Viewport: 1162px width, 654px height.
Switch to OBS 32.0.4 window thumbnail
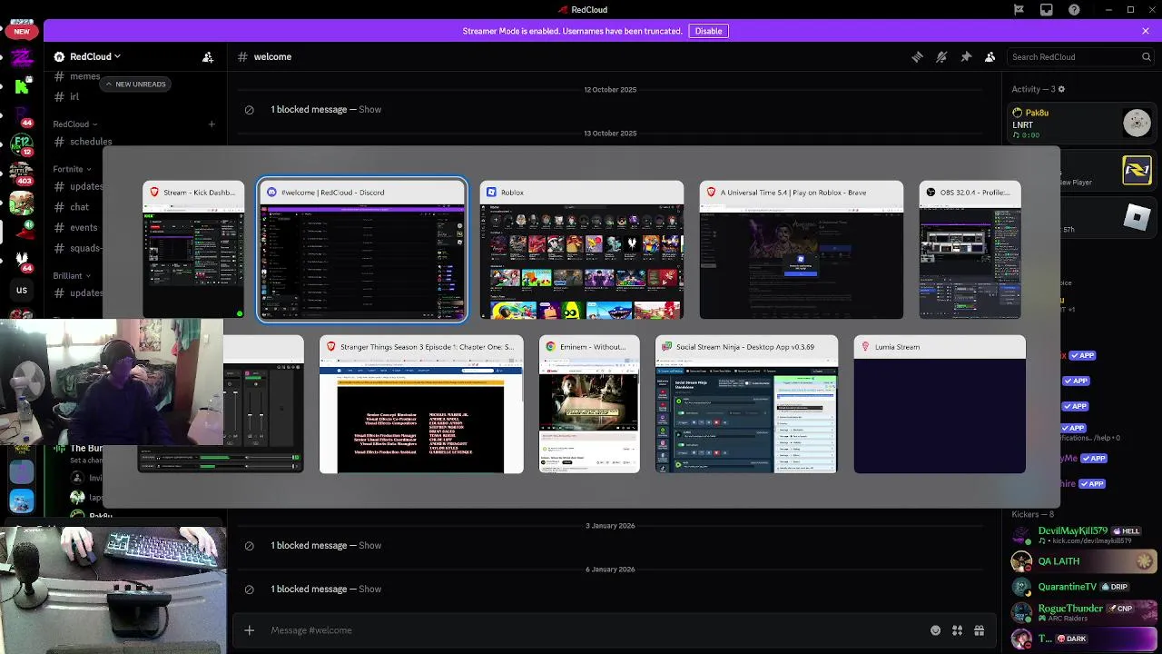970,250
